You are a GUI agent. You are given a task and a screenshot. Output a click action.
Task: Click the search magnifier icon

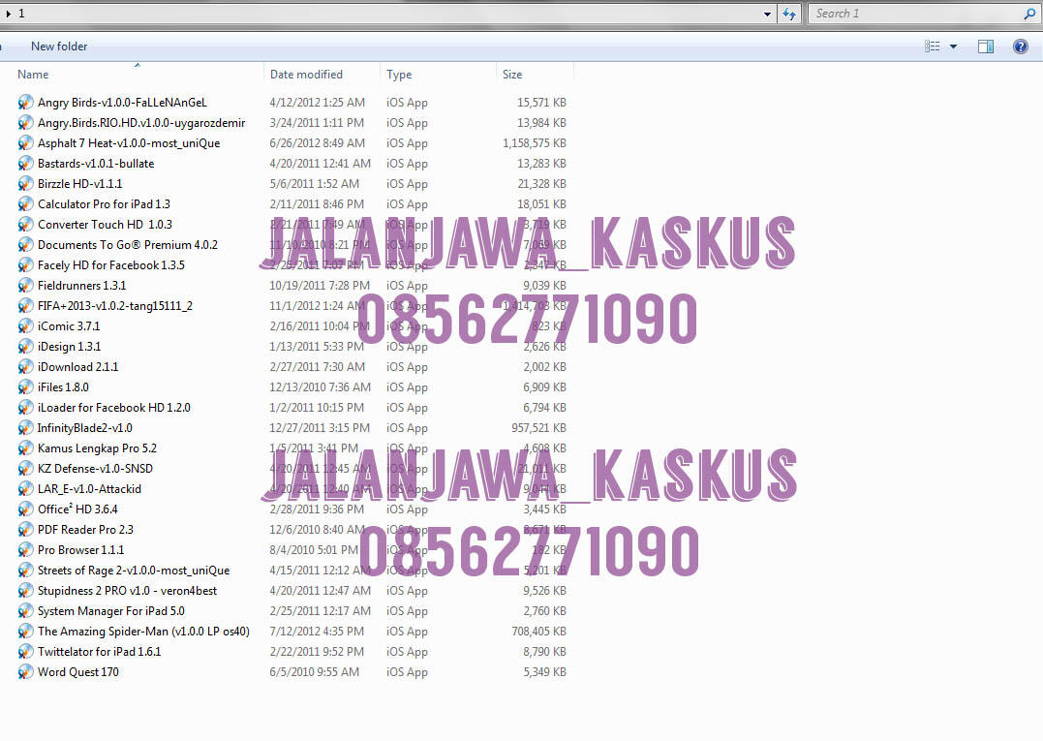[x=1029, y=14]
